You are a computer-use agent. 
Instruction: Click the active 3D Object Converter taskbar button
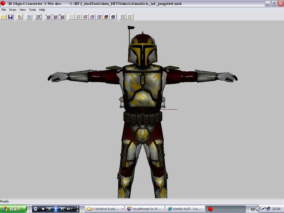pyautogui.click(x=225, y=209)
